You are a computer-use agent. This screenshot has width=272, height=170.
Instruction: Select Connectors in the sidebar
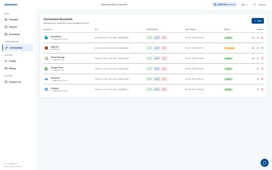(x=18, y=48)
